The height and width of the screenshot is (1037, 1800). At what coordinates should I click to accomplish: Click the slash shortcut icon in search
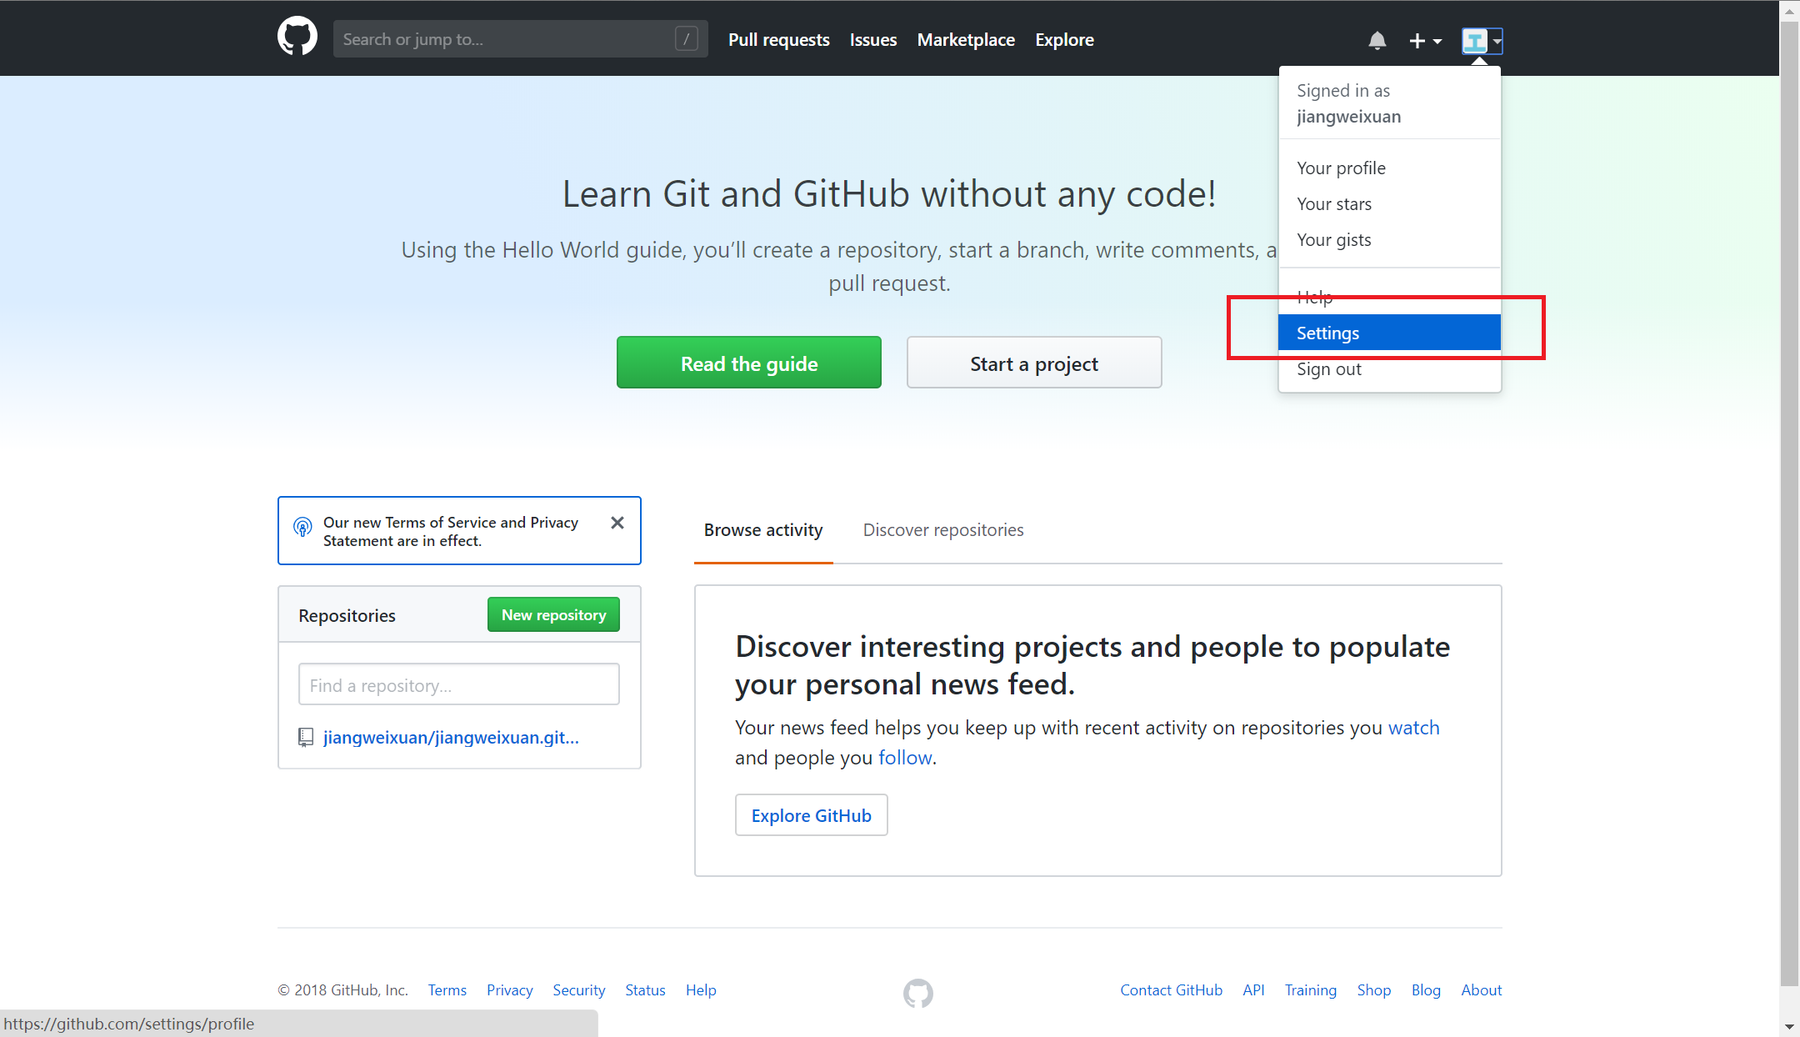[686, 39]
